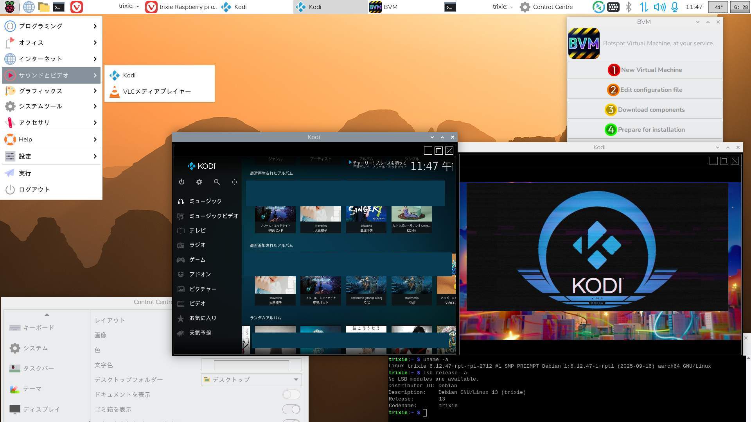Screen dimensions: 751x422
Task: Open Vivaldi browser from the taskbar
Action: [77, 7]
